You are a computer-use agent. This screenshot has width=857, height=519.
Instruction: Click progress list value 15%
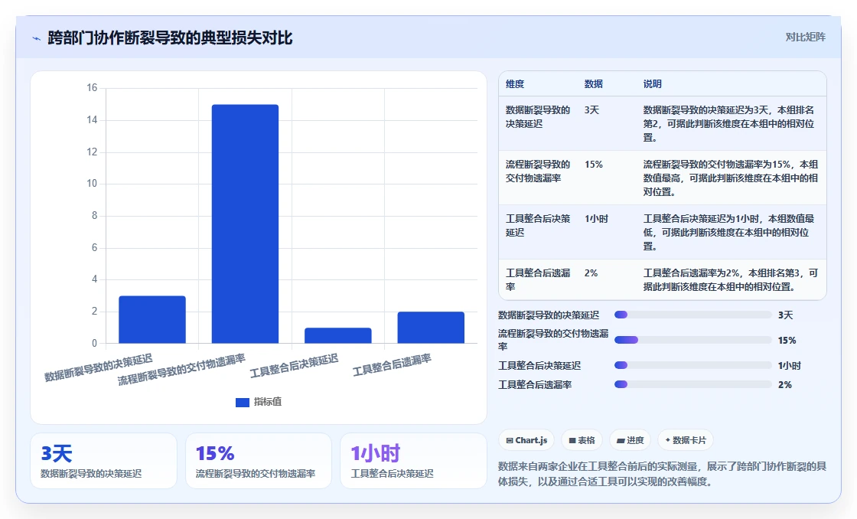pos(787,340)
